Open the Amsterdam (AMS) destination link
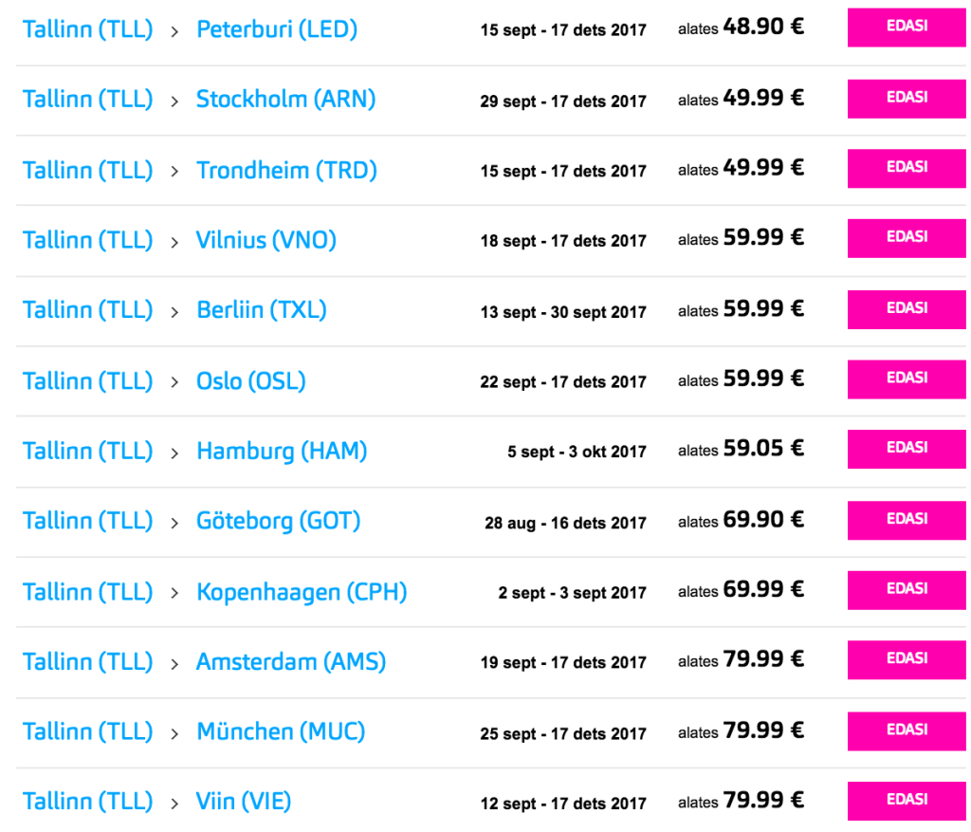Screen dimensions: 971x832 point(291,661)
